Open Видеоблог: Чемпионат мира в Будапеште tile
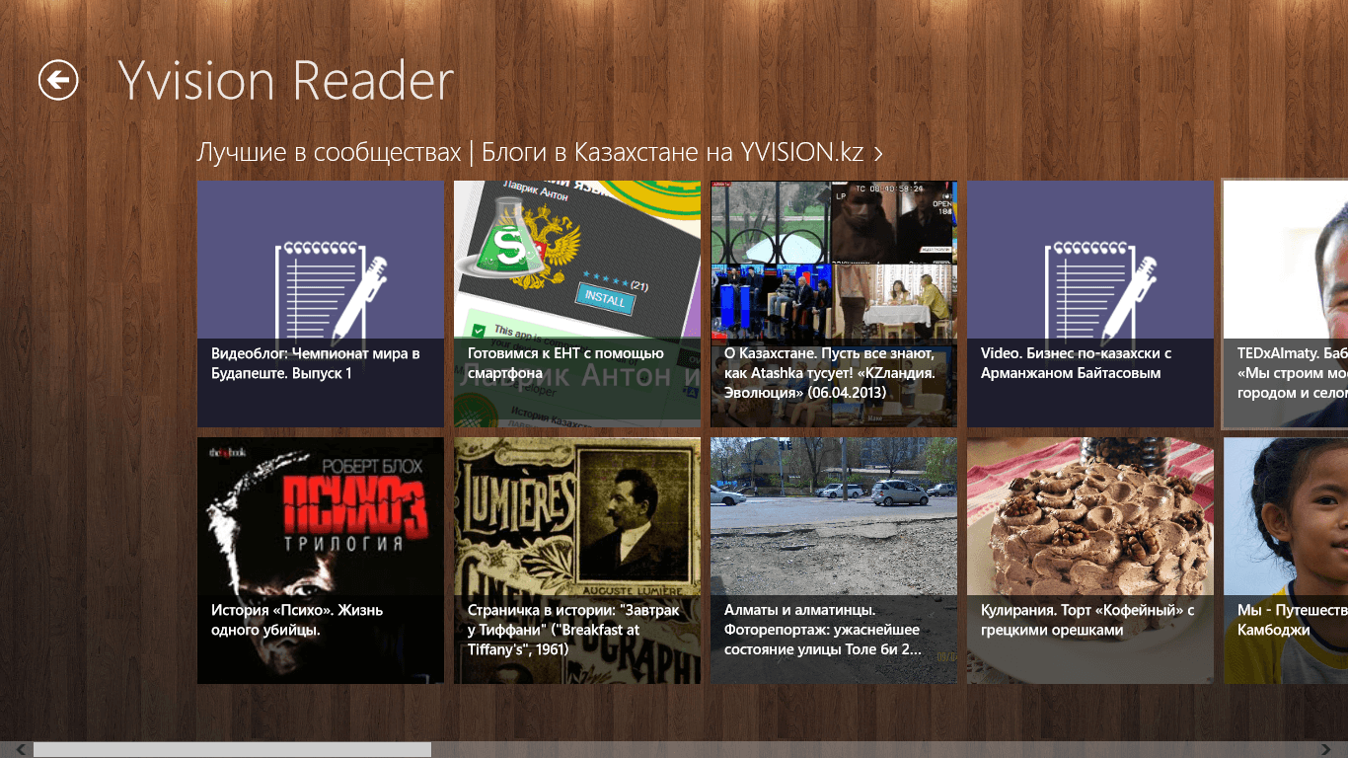Screen dimensions: 1348x758 point(321,304)
